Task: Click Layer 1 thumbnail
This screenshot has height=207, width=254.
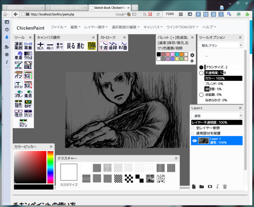Action: tap(204, 141)
